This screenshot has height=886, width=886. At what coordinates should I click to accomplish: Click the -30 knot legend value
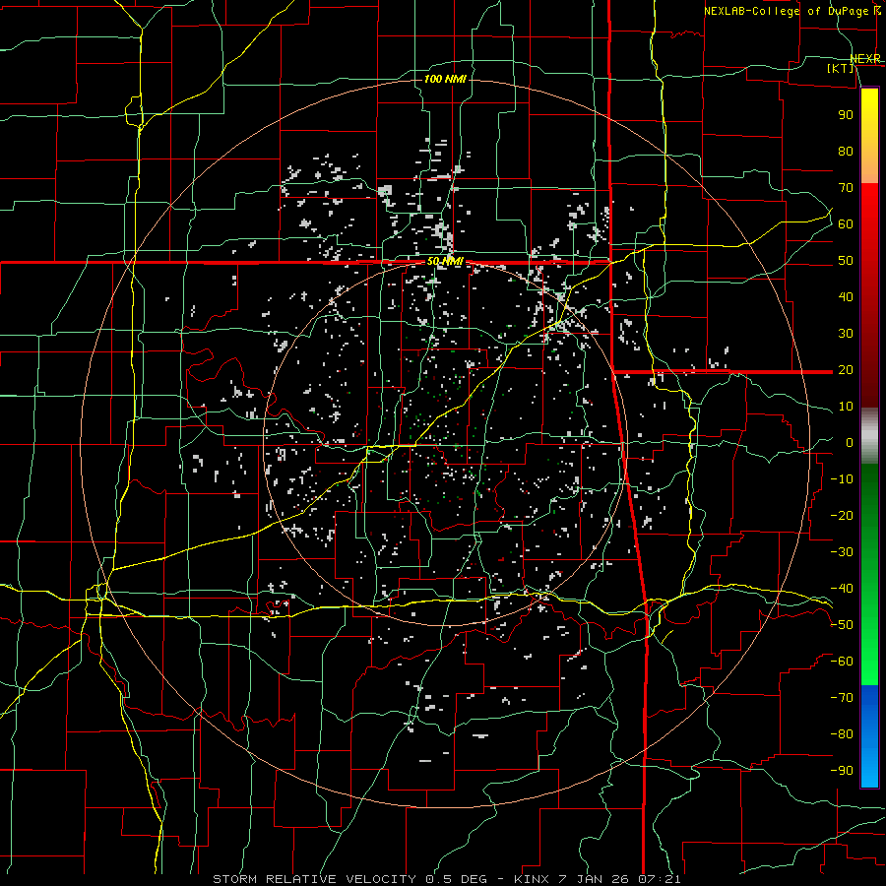842,552
